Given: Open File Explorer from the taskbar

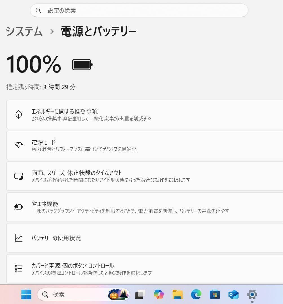Looking at the screenshot, I should tap(178, 294).
